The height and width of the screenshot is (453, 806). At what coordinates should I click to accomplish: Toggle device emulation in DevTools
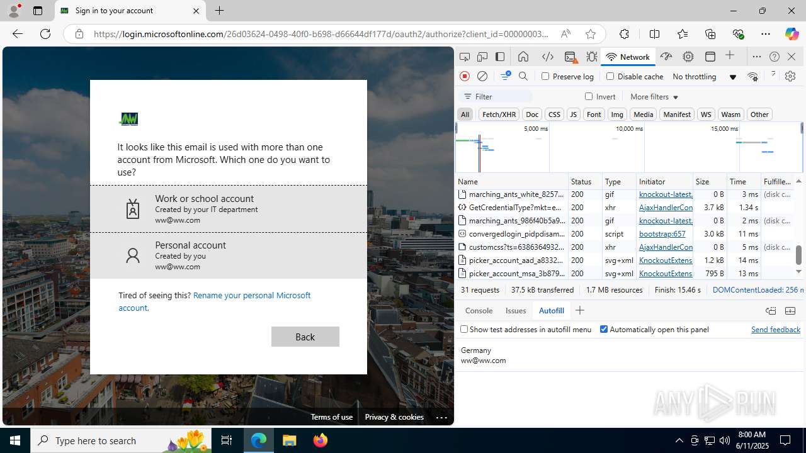(x=482, y=57)
